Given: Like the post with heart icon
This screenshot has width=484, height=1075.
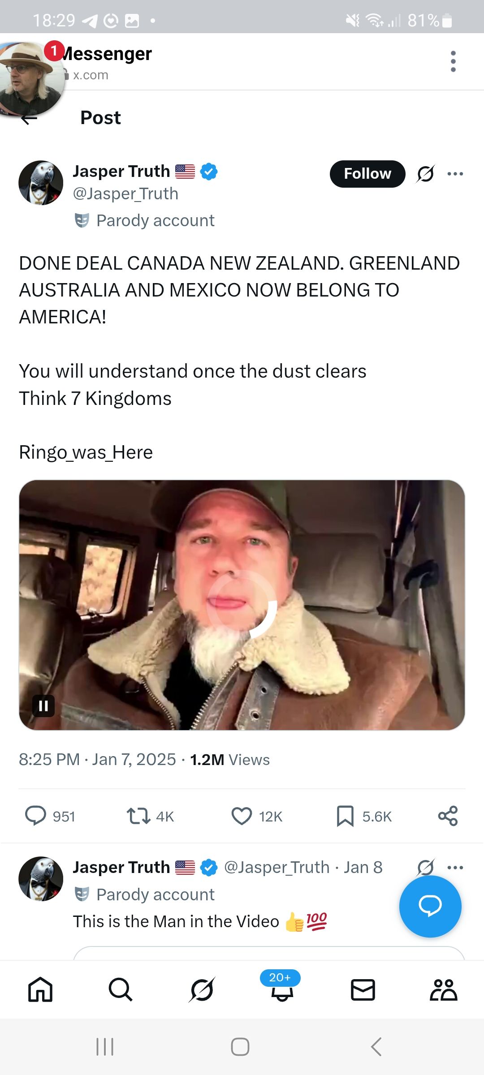Looking at the screenshot, I should [x=242, y=816].
